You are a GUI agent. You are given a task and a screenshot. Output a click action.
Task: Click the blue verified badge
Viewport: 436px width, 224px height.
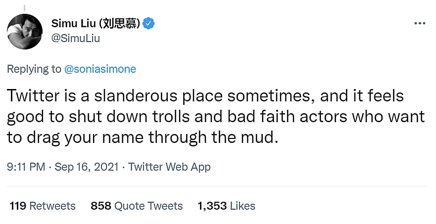[149, 23]
